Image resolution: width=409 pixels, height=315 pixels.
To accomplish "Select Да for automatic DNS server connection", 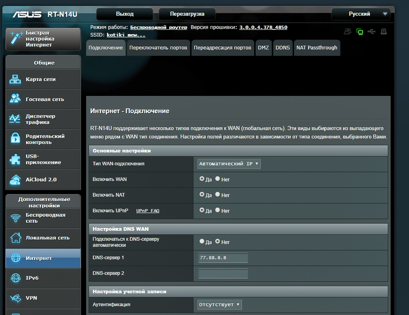I will [202, 242].
